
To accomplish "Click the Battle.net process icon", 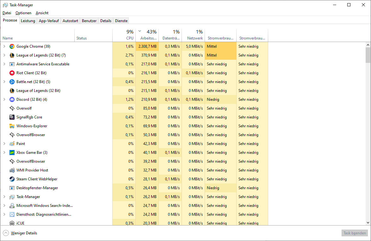I will [x=12, y=82].
